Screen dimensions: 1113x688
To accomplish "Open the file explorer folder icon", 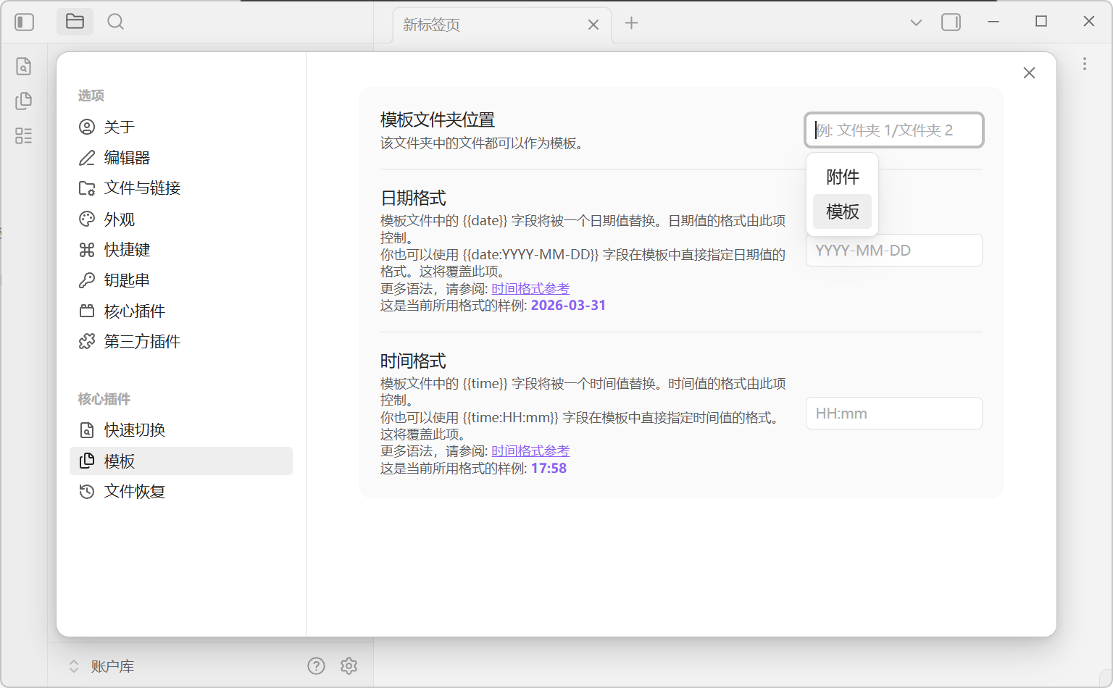I will pyautogui.click(x=75, y=22).
